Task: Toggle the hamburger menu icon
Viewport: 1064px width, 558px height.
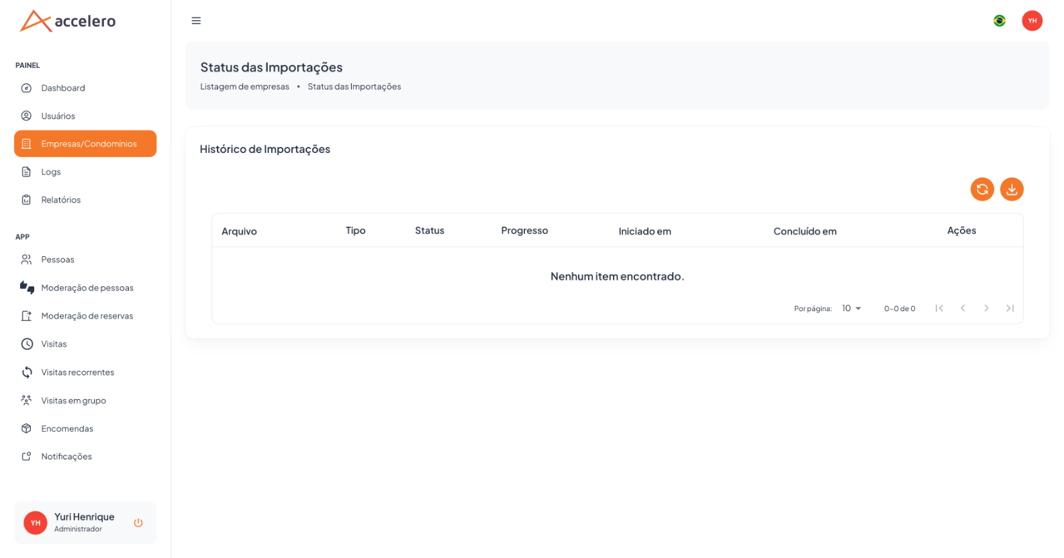Action: click(196, 21)
